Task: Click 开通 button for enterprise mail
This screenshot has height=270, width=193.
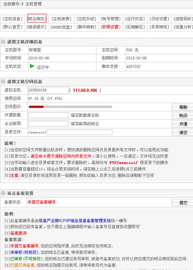Action: click(x=183, y=124)
